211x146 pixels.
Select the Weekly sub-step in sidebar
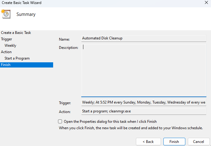pos(10,46)
